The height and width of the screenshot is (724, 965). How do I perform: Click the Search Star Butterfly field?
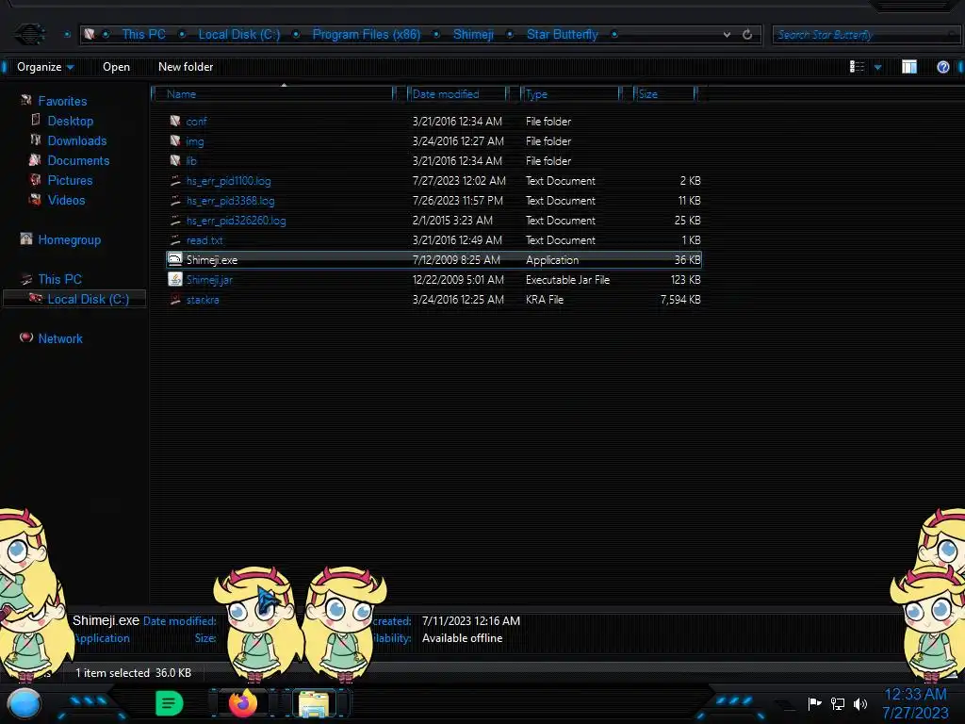[865, 35]
